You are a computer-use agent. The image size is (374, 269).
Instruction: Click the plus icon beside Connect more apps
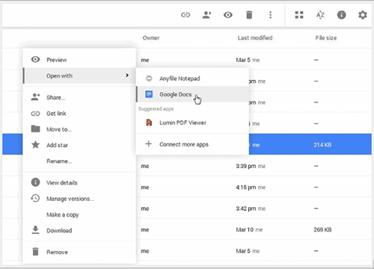149,143
